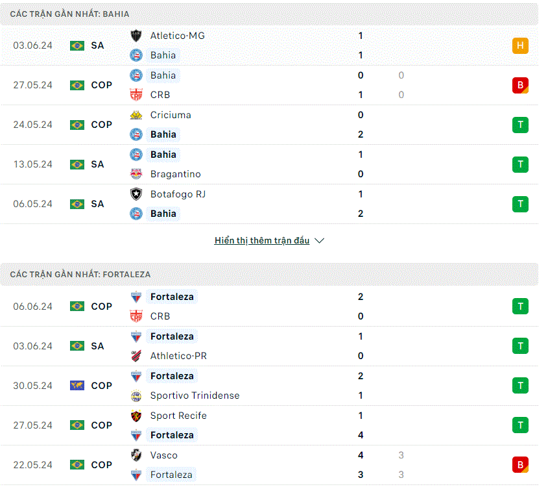
Task: Click the red B badge for Bahia vs CRB
Action: coord(520,85)
